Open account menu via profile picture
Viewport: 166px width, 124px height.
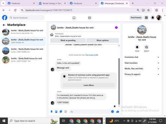click(x=159, y=18)
